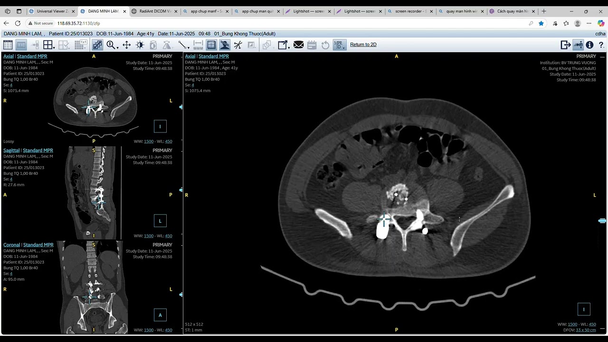Switch to Cách quay màn hình tab
The height and width of the screenshot is (342, 608).
coord(513,11)
